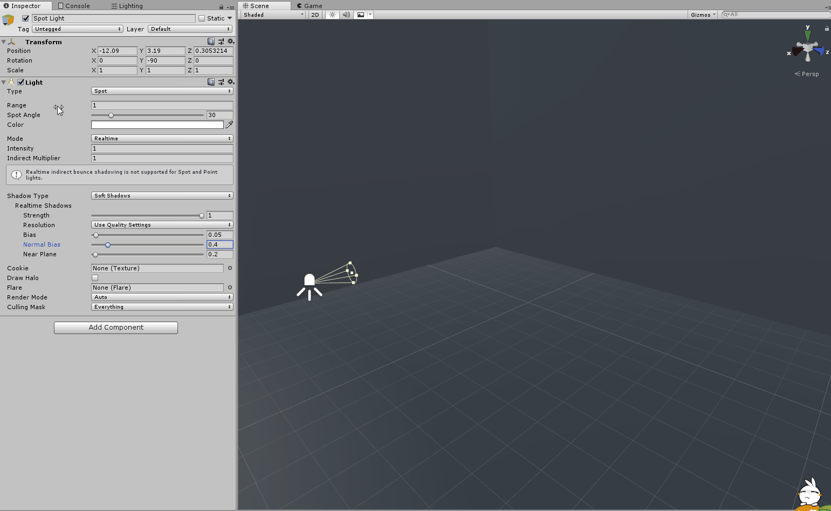Open the Mode dropdown showing Realtime

(162, 139)
